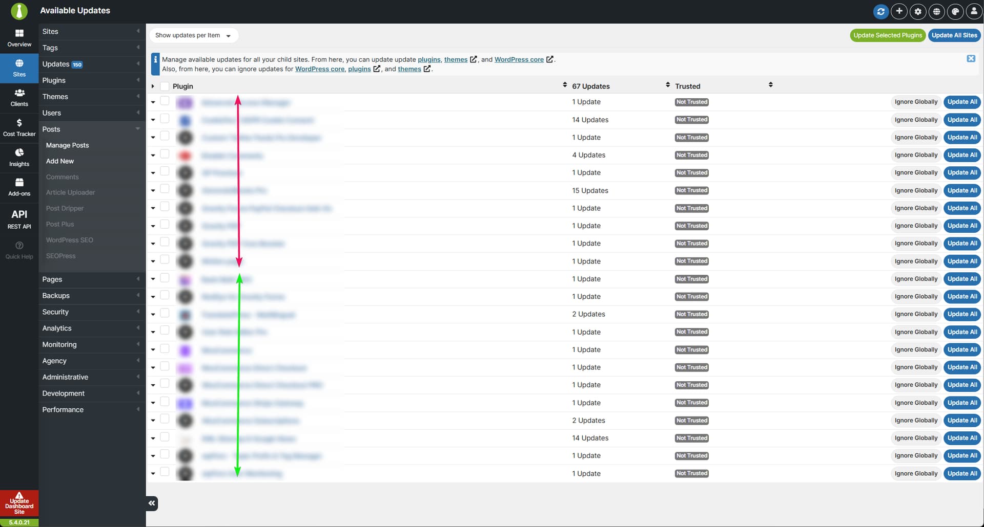Click the plus add-new icon in header
The height and width of the screenshot is (527, 984).
[x=899, y=11]
